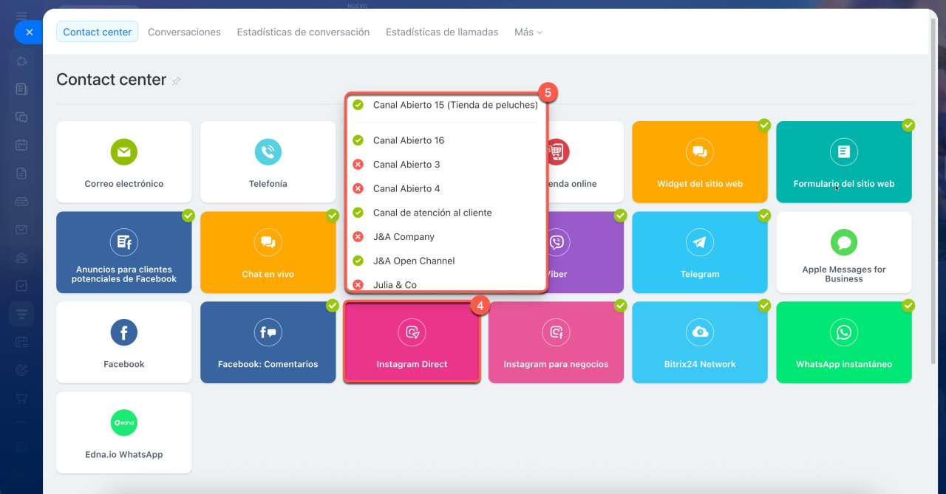This screenshot has width=946, height=494.
Task: Open the Edna.io WhatsApp tile
Action: click(124, 433)
